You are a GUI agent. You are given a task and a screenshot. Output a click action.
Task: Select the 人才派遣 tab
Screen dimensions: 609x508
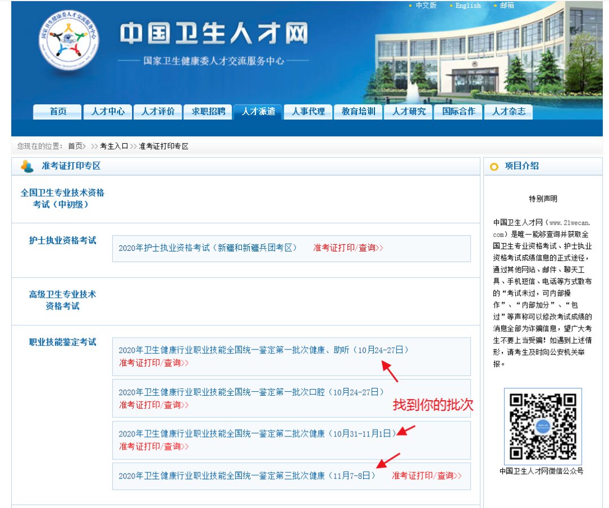[x=258, y=112]
